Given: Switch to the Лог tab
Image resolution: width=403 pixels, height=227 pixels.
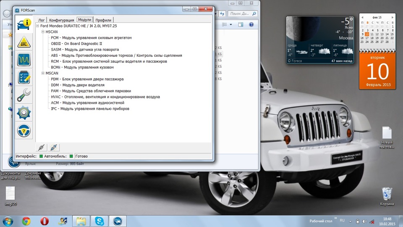Looking at the screenshot, I should [42, 20].
